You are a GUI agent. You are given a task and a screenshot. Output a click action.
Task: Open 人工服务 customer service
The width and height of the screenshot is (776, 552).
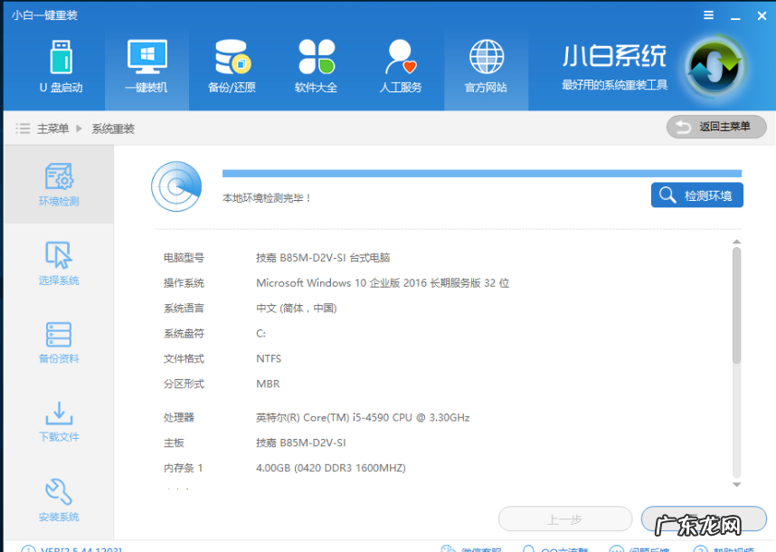(x=401, y=65)
